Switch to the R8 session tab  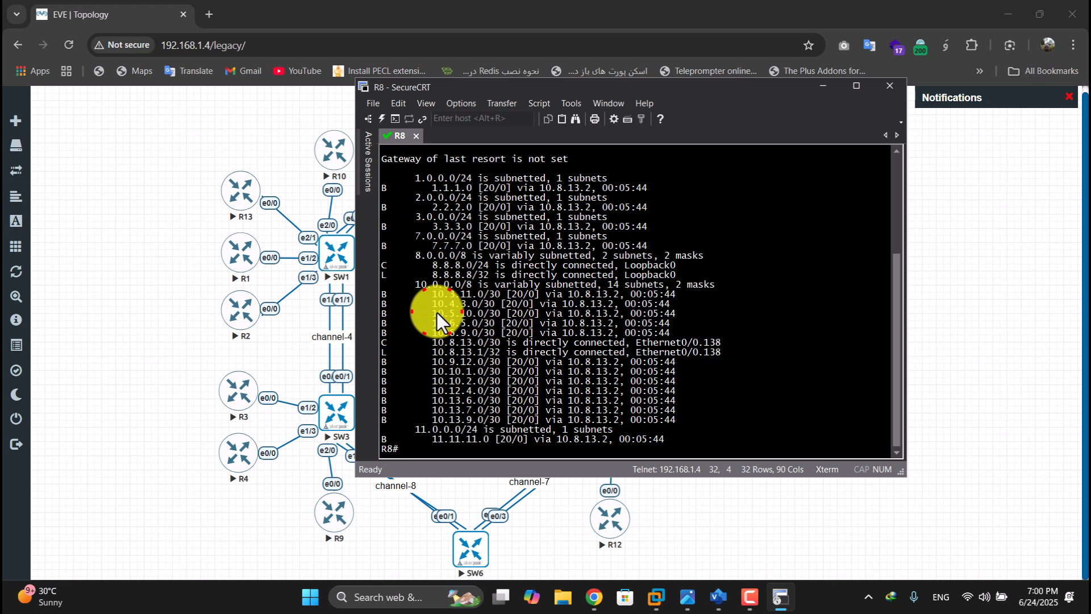[399, 136]
